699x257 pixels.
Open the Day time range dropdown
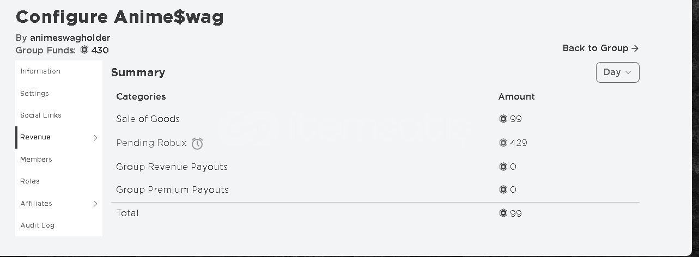617,72
